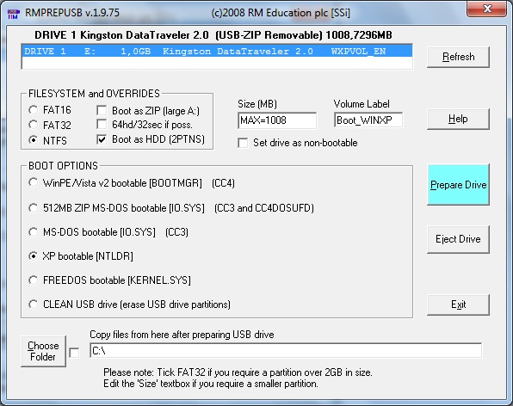Click the '(c)2008 RM Education plc [SSi]' title text
The height and width of the screenshot is (406, 513).
281,13
